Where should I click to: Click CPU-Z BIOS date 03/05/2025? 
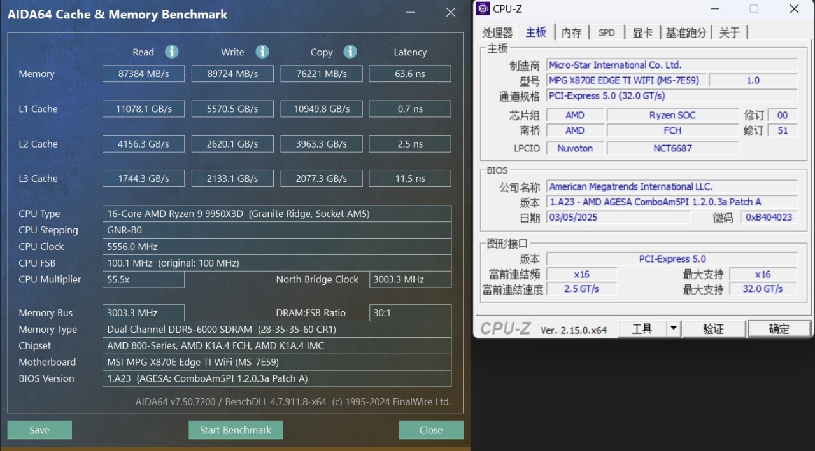(x=618, y=218)
